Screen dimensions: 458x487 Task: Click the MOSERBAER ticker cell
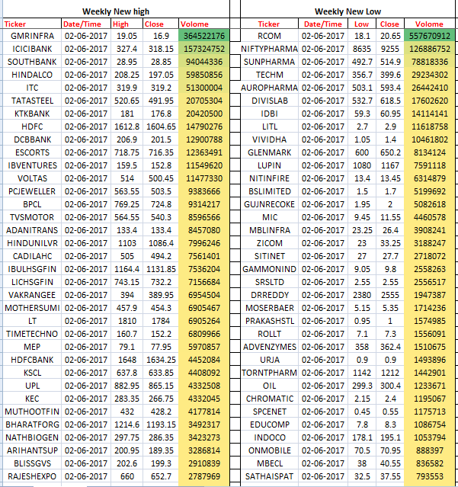click(269, 308)
